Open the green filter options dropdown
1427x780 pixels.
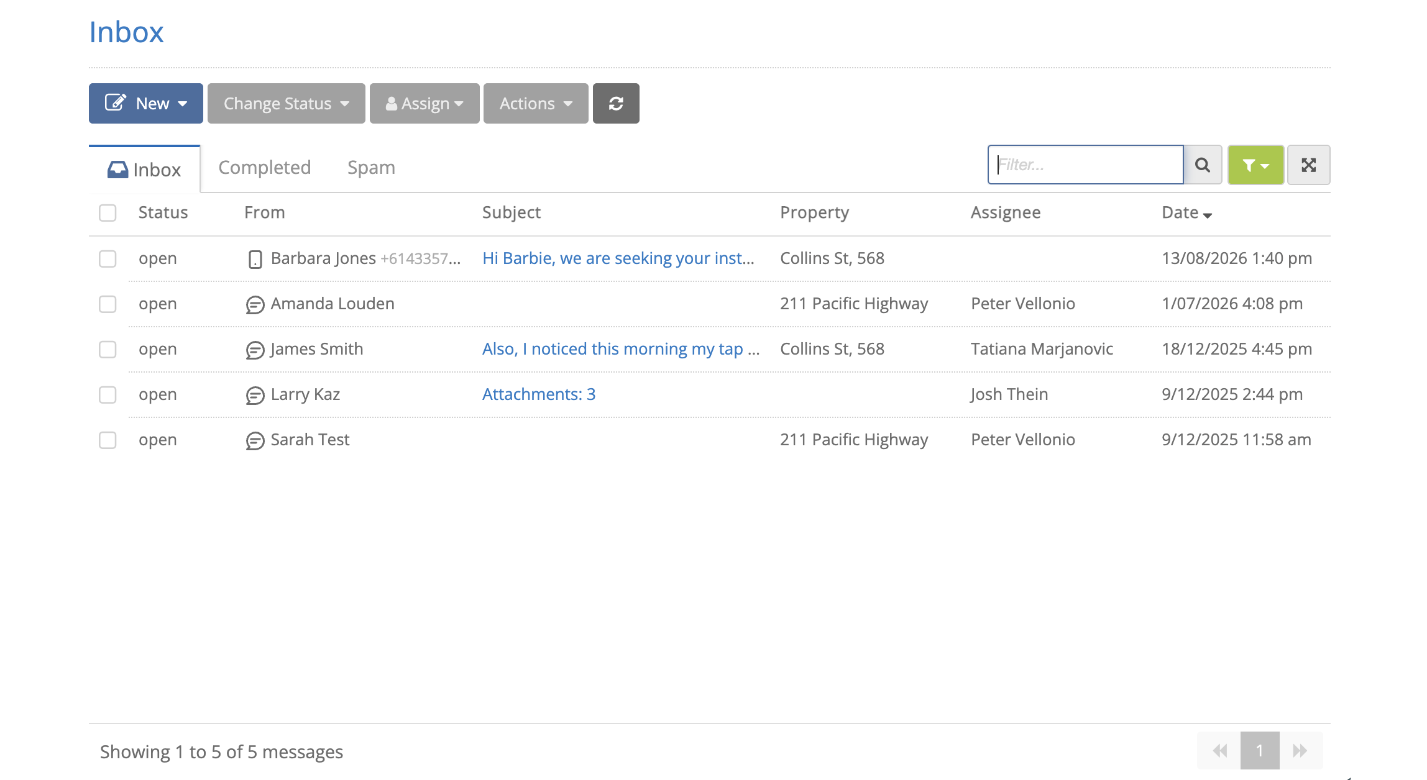1255,165
